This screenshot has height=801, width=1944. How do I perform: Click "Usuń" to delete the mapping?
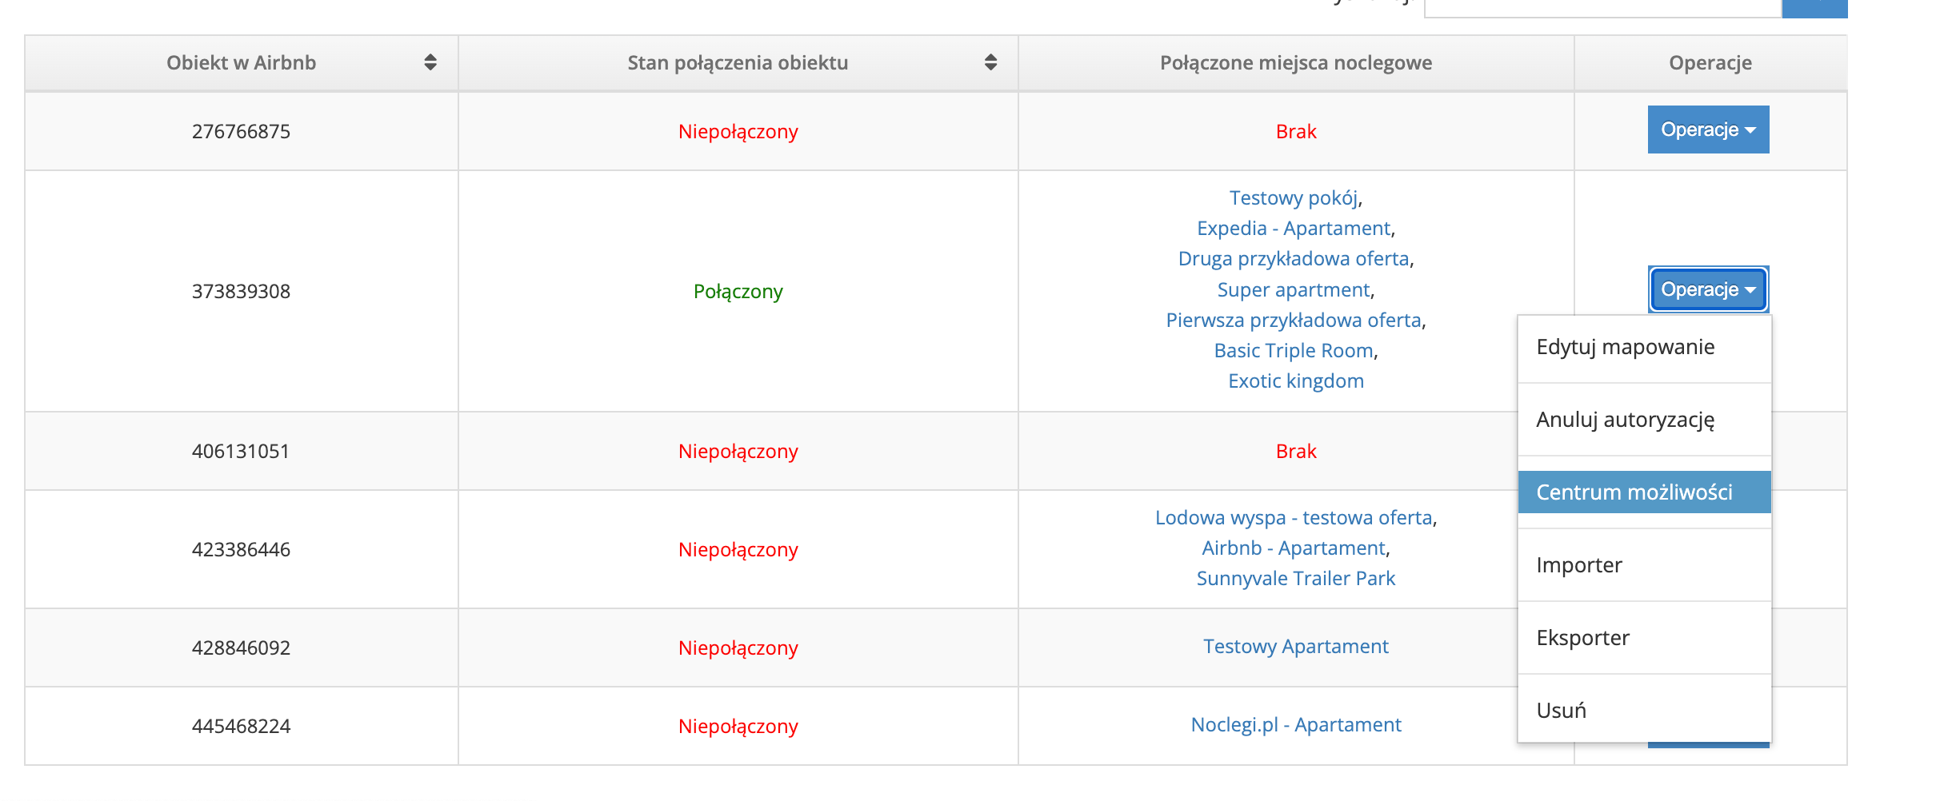tap(1560, 710)
